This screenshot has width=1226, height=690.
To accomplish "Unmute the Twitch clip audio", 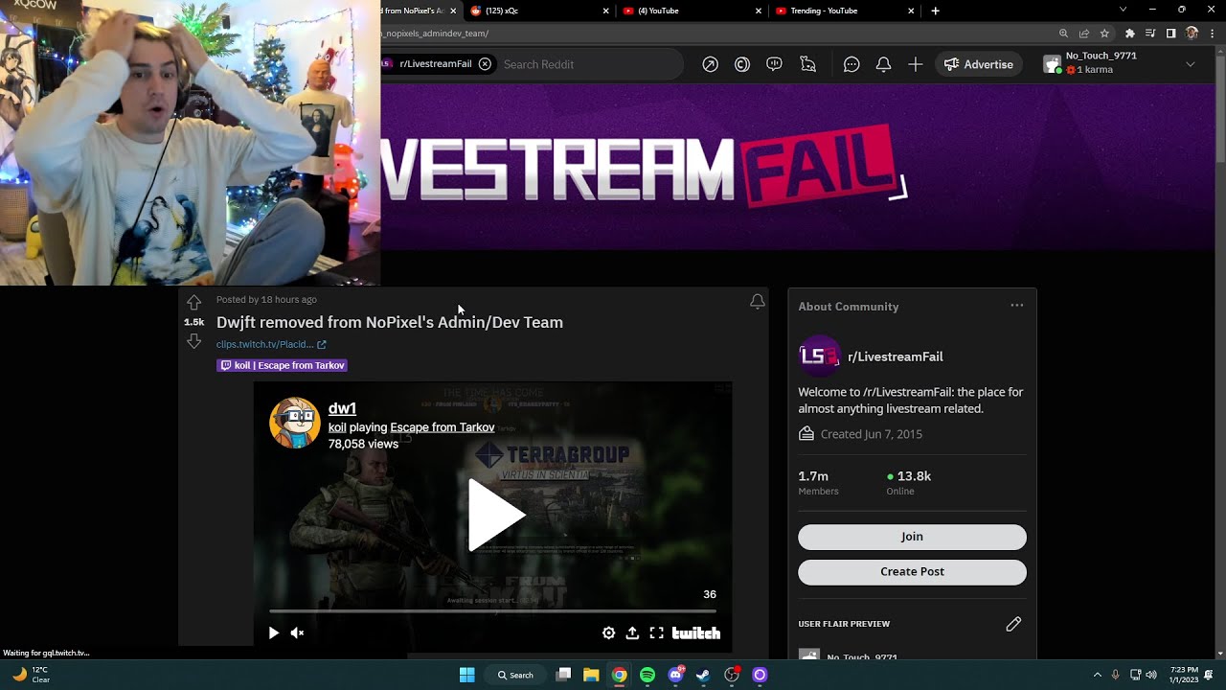I will tap(297, 632).
